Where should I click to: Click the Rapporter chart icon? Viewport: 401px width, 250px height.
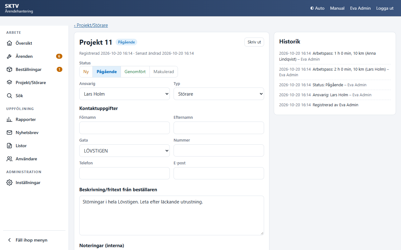(x=9, y=119)
